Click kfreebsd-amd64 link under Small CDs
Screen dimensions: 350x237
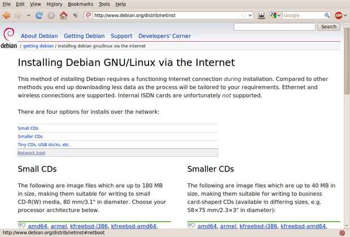[133, 226]
